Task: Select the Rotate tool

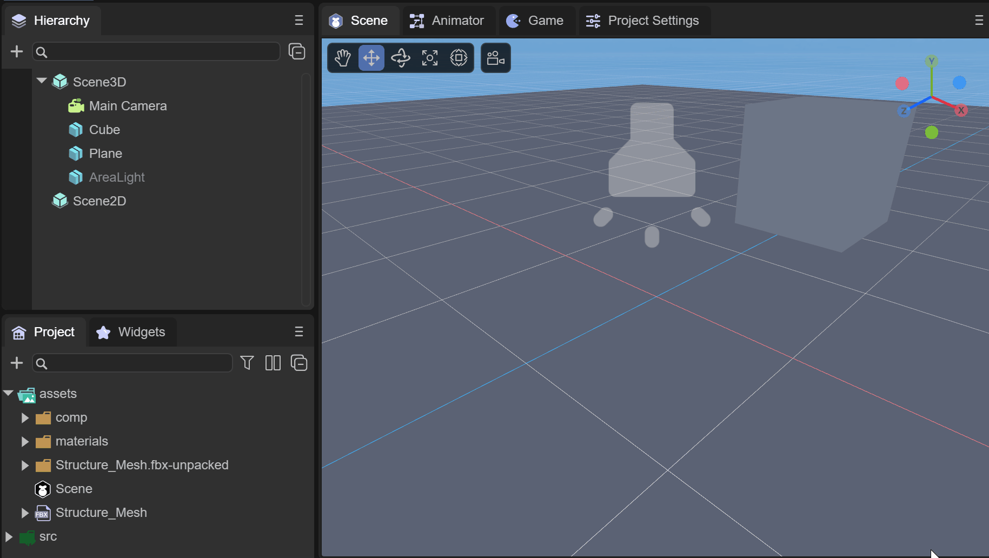Action: point(401,58)
